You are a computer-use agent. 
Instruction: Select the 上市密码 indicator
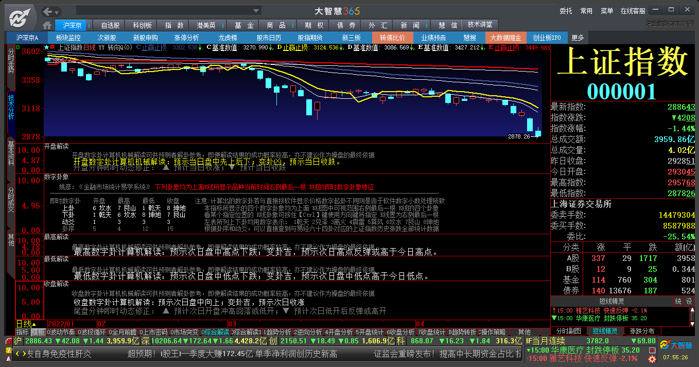[153, 332]
